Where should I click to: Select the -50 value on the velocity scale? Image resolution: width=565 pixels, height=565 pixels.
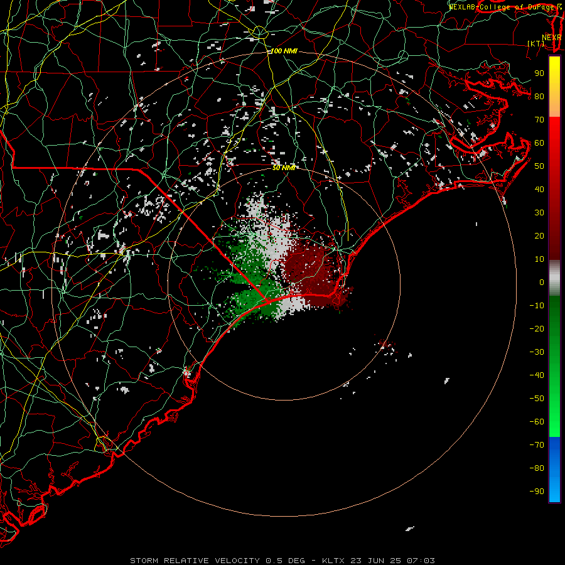point(537,399)
